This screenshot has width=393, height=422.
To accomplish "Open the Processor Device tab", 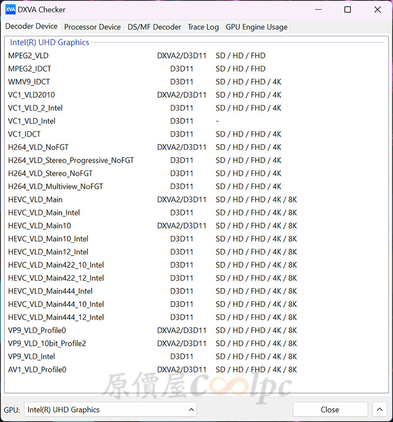I will 92,27.
